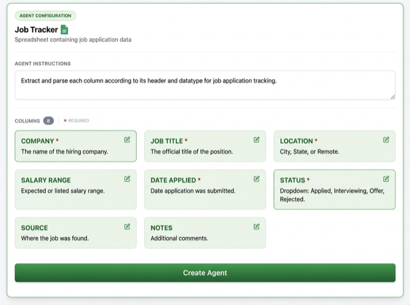
Task: Select the Location column card
Action: pyautogui.click(x=334, y=146)
